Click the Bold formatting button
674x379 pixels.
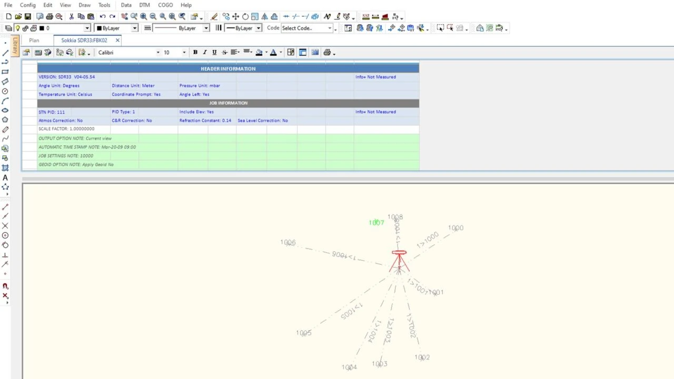point(195,52)
